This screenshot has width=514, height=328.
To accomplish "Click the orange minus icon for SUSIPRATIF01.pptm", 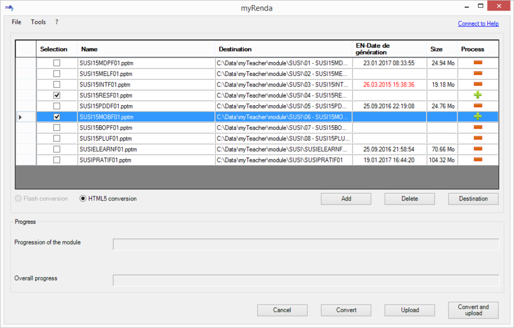I will point(477,160).
